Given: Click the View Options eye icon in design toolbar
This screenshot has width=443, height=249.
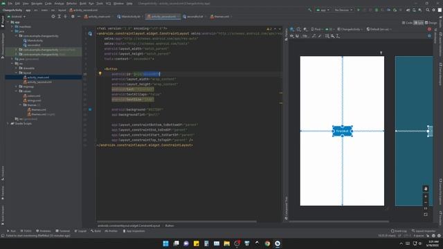Looking at the screenshot, I should [292, 36].
